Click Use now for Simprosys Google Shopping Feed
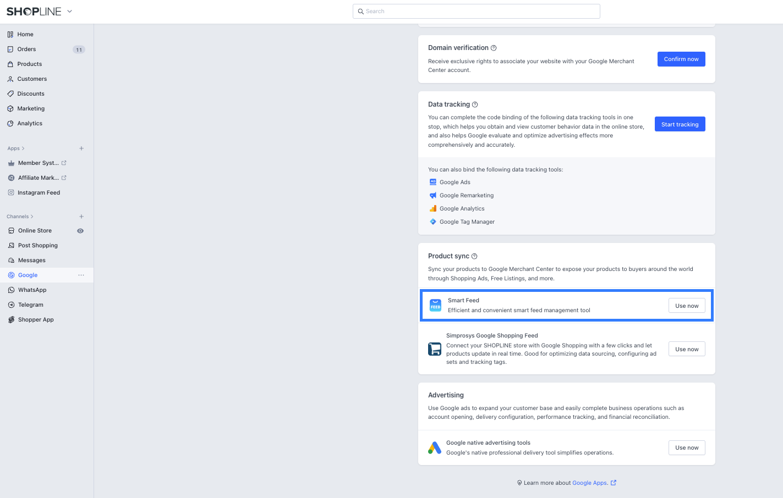Image resolution: width=783 pixels, height=498 pixels. point(687,349)
